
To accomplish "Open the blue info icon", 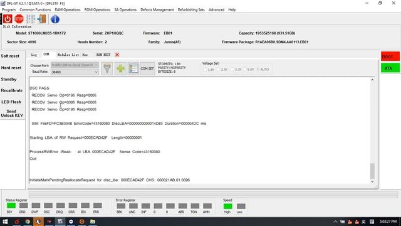I will point(55,19).
